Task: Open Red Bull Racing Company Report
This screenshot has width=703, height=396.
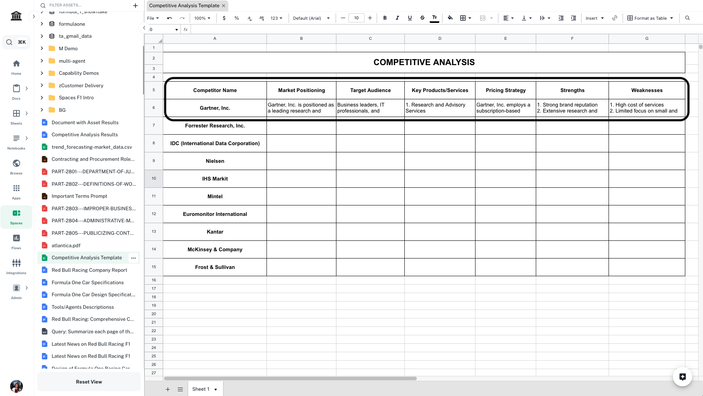Action: coord(89,270)
